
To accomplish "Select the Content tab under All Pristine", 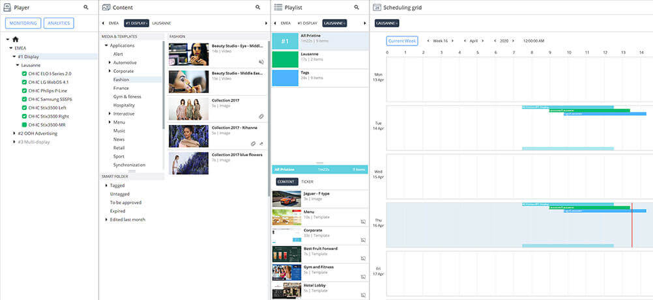I will pos(286,182).
